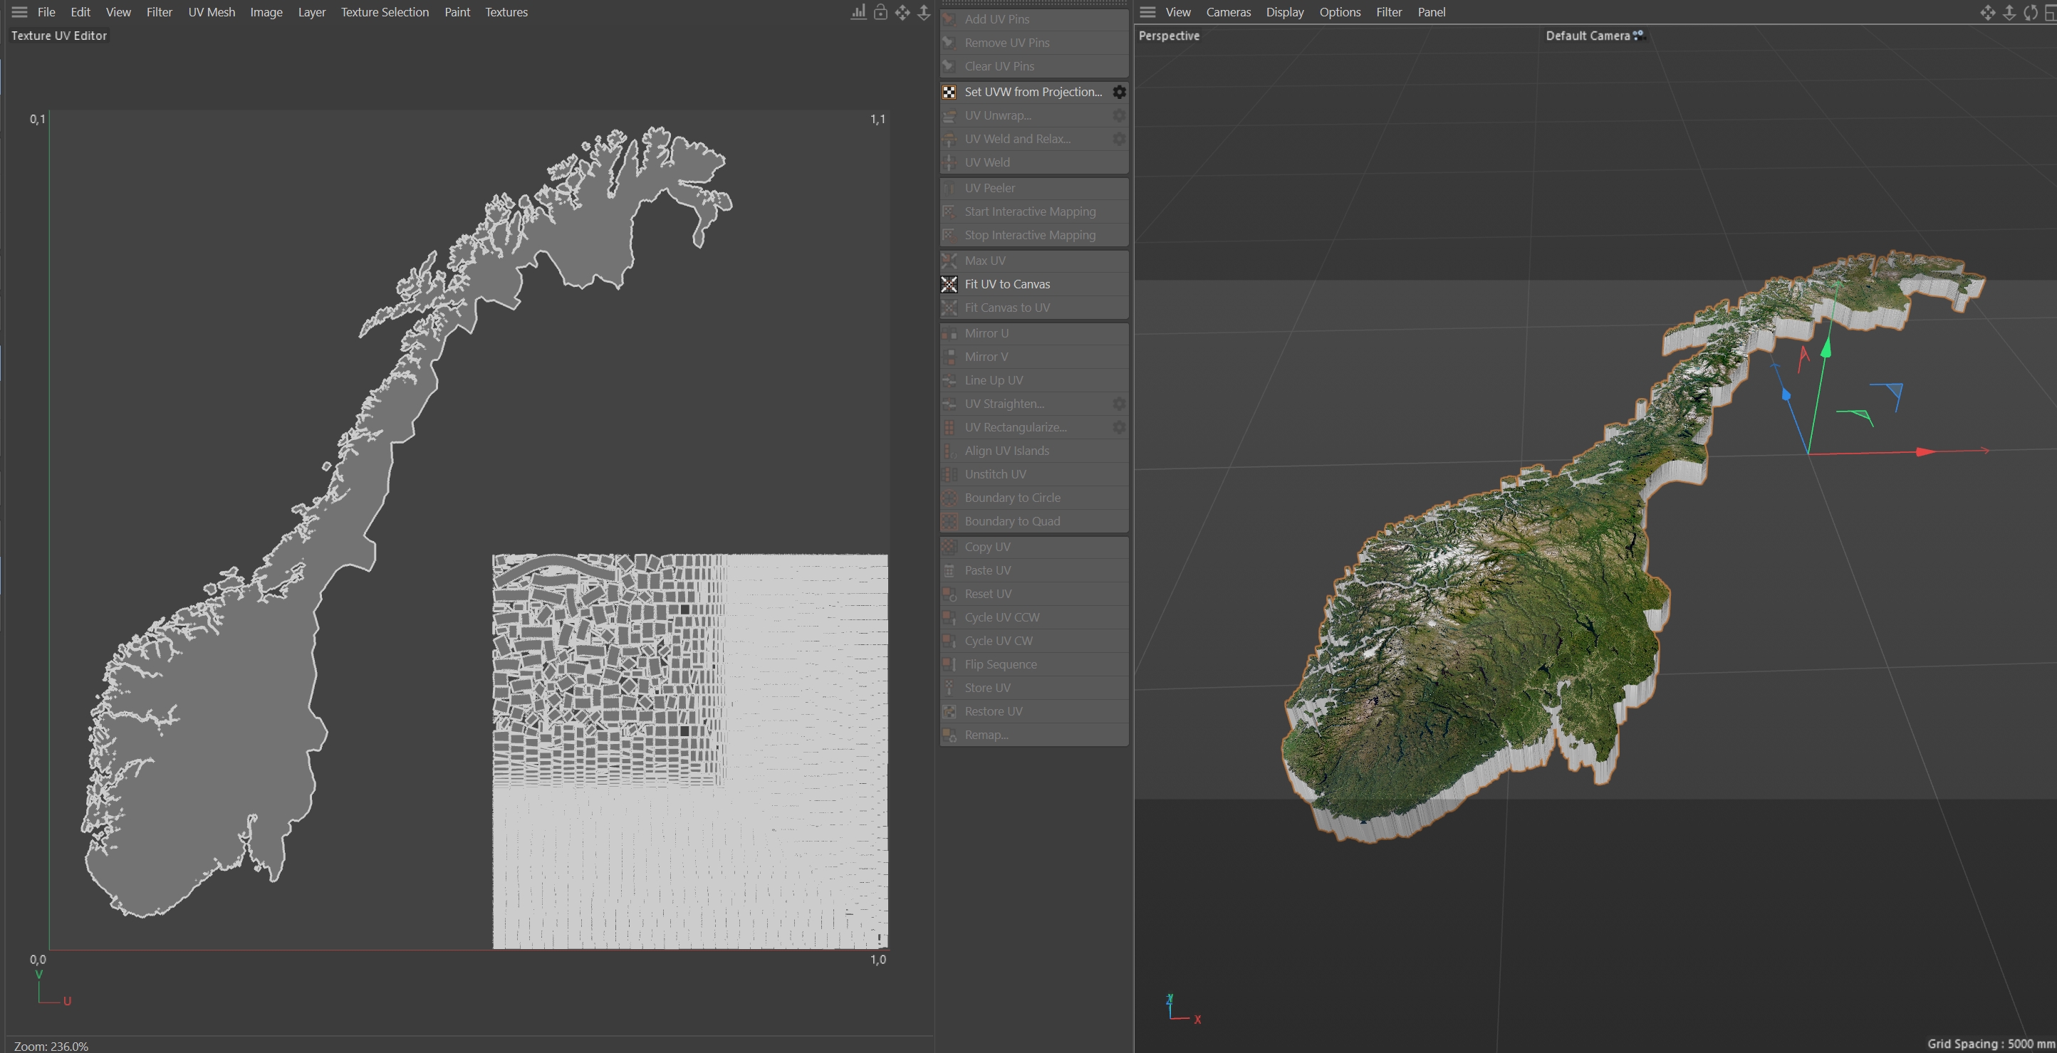Open the Texture Selection menu
This screenshot has height=1053, width=2057.
click(x=385, y=12)
